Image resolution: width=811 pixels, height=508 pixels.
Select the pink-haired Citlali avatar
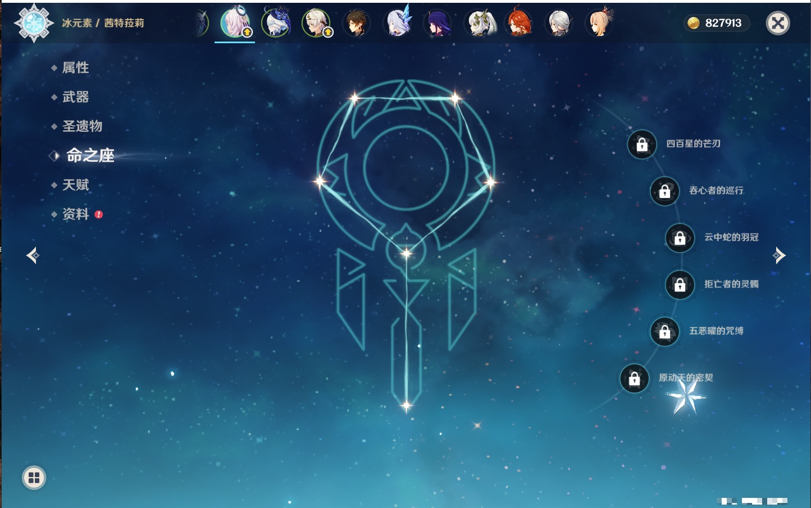(235, 23)
